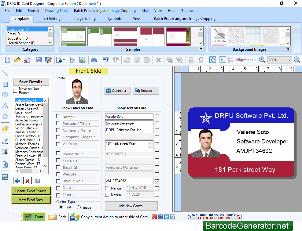Switch to the Back side of the card
The height and width of the screenshot is (231, 302).
coord(57,217)
